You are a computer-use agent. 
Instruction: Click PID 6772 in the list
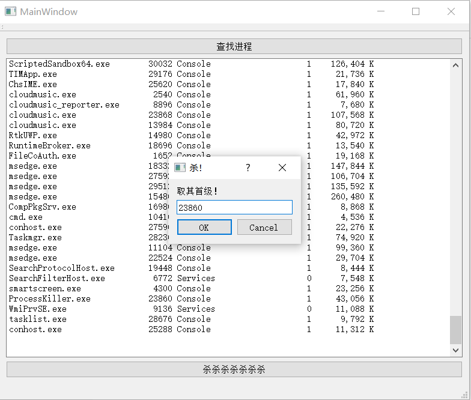click(x=162, y=278)
